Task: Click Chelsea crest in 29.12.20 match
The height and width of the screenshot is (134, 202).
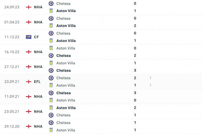Action: pos(51,123)
